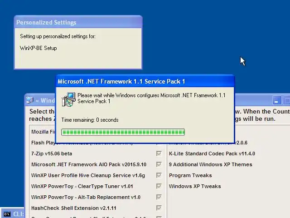Click the Mozilla Firefox list entry
The width and height of the screenshot is (290, 218).
click(43, 132)
